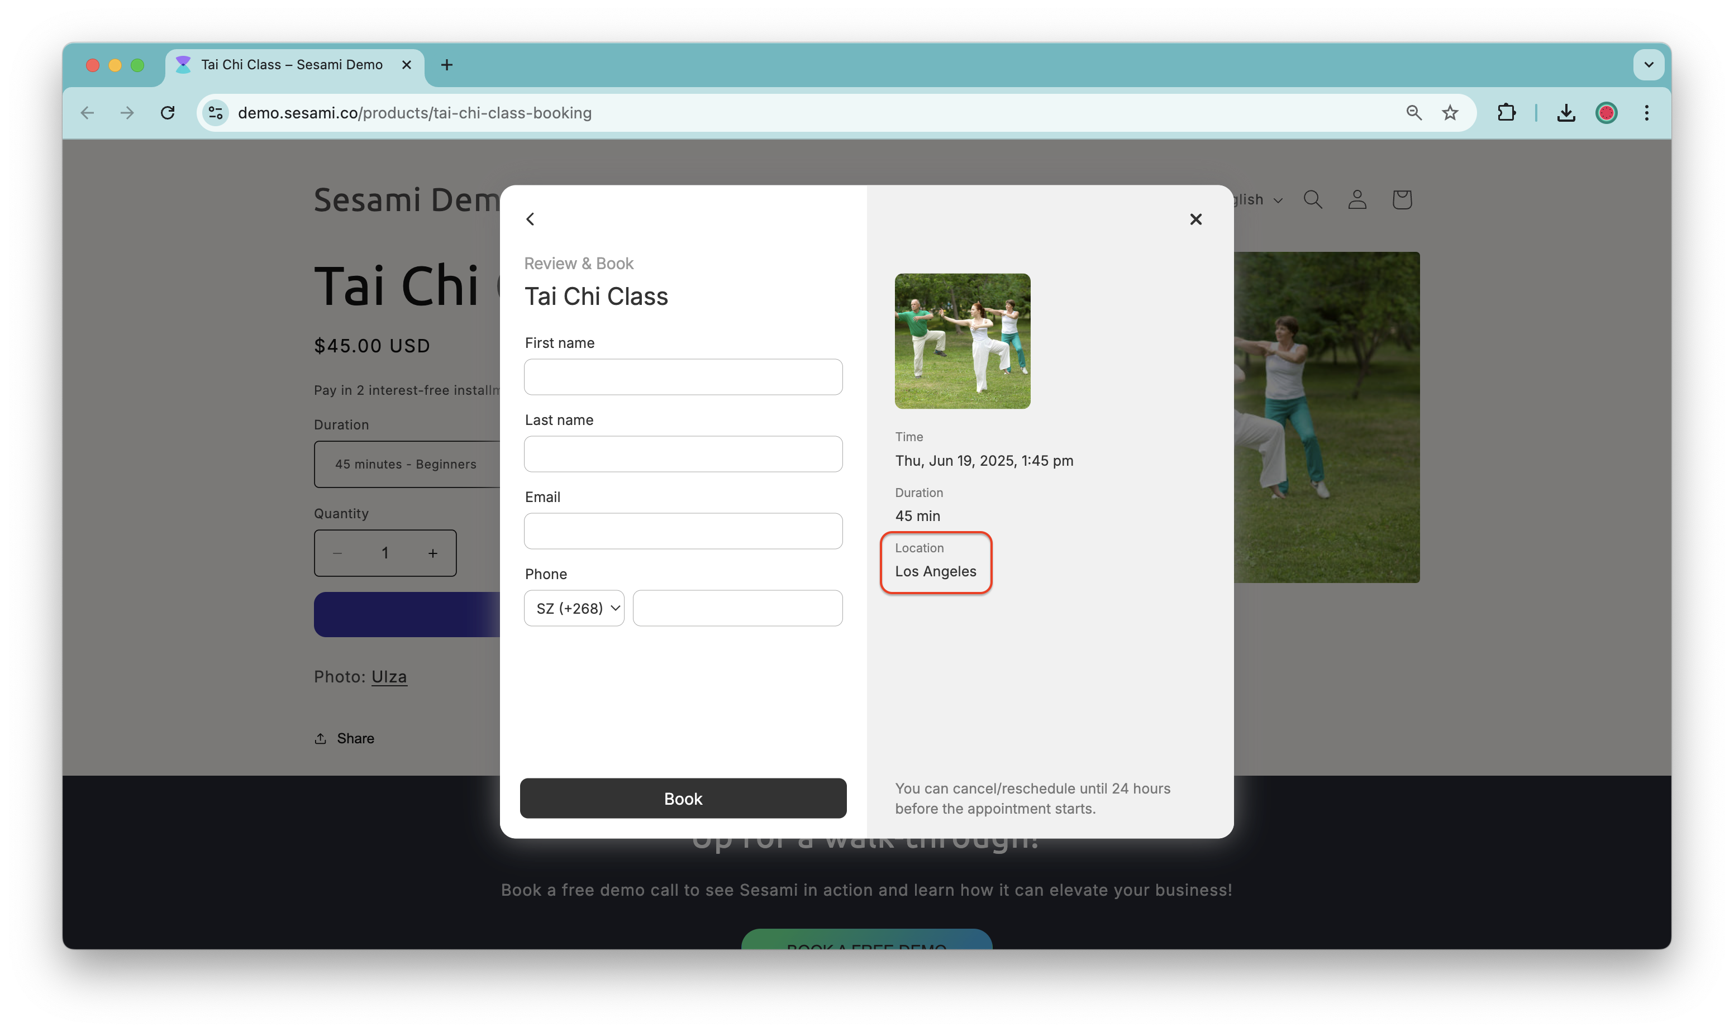Click the 'Los Angeles' location value
Image resolution: width=1734 pixels, height=1032 pixels.
pos(936,572)
